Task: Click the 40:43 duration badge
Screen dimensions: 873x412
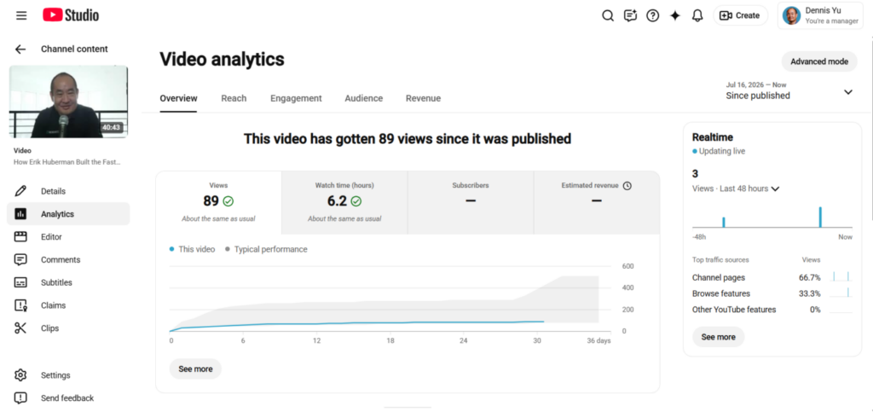Action: click(x=112, y=127)
